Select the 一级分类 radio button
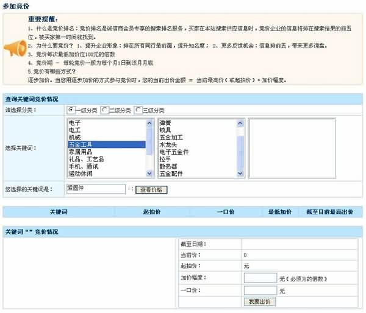366x313 pixels. tap(72, 110)
